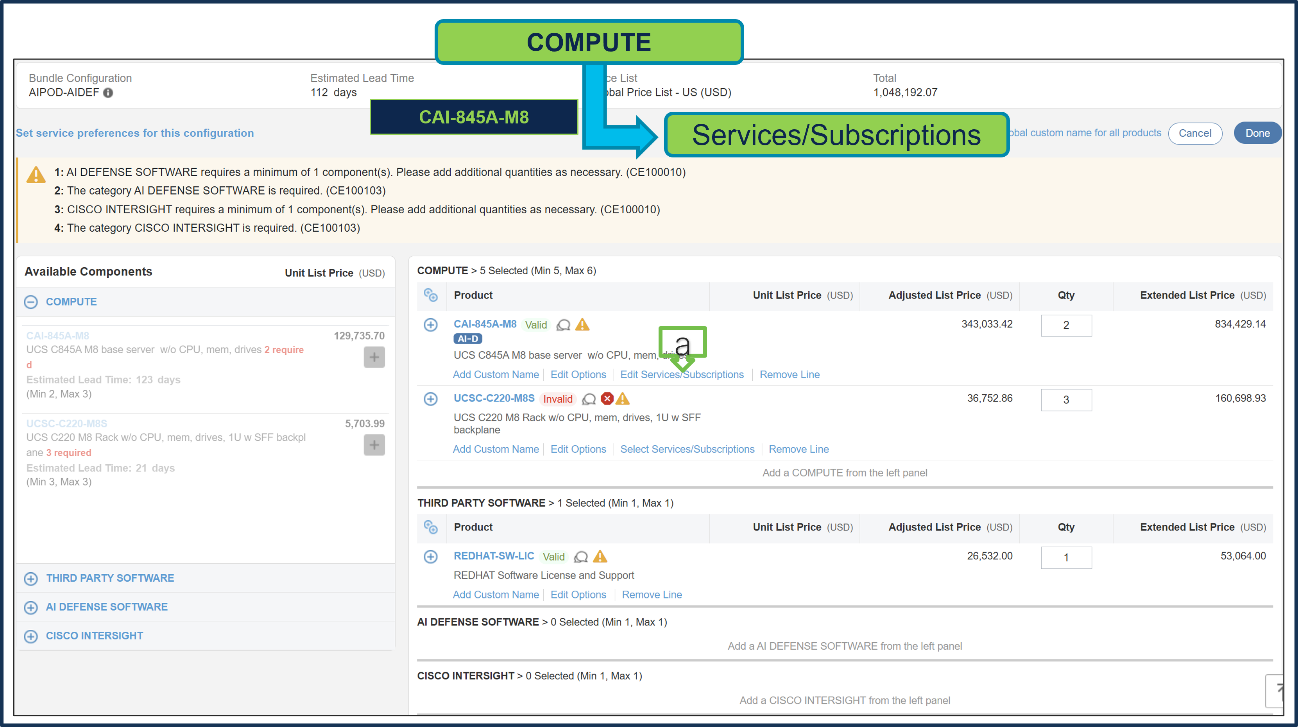Collapse the COMPUTE section in Available Components
1298x727 pixels.
(x=31, y=302)
